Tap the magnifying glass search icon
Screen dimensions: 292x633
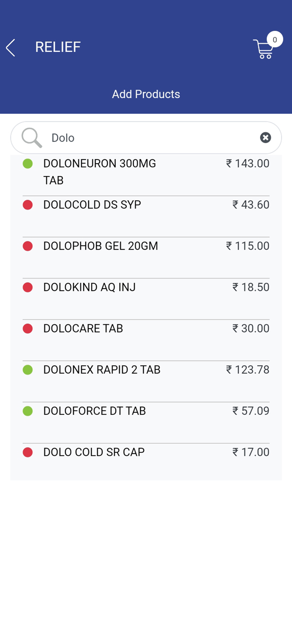pyautogui.click(x=32, y=138)
